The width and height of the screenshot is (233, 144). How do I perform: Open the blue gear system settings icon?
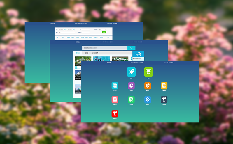(x=148, y=100)
